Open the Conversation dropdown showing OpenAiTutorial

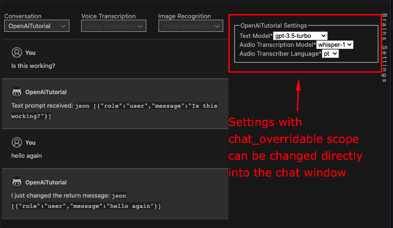[37, 26]
